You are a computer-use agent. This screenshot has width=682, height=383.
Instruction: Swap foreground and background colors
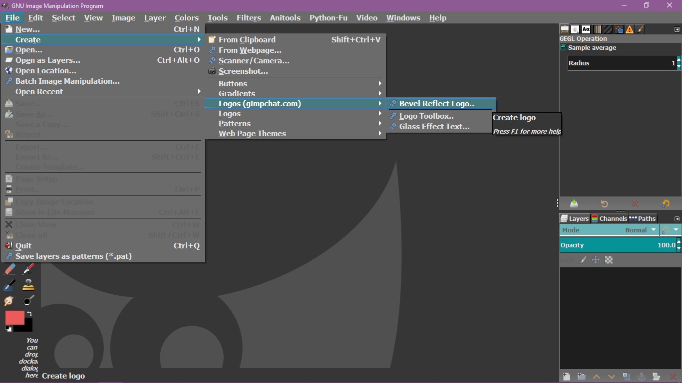(x=29, y=314)
